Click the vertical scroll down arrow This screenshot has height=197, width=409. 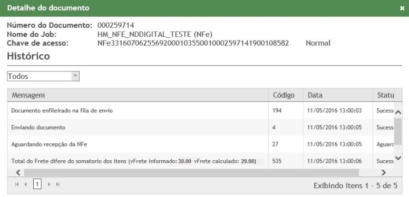coord(398,158)
